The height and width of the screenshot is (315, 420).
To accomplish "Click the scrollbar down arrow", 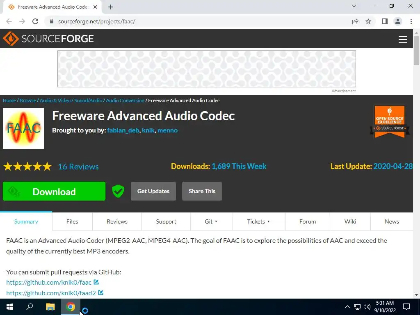I will 416,295.
